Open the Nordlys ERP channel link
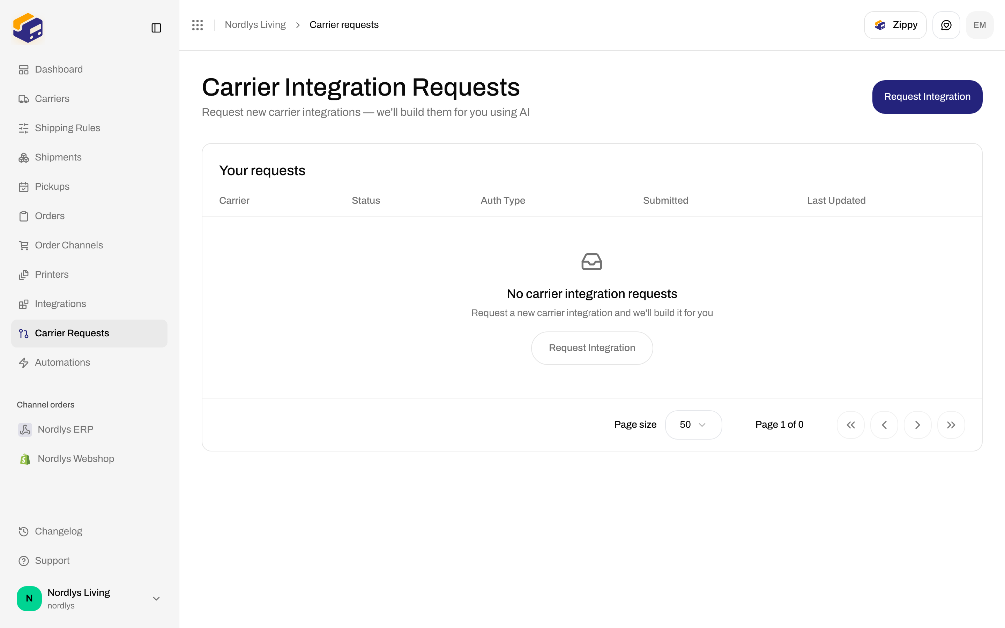 pos(89,429)
